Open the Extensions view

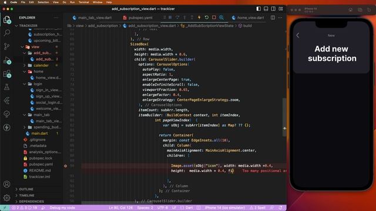pyautogui.click(x=7, y=74)
